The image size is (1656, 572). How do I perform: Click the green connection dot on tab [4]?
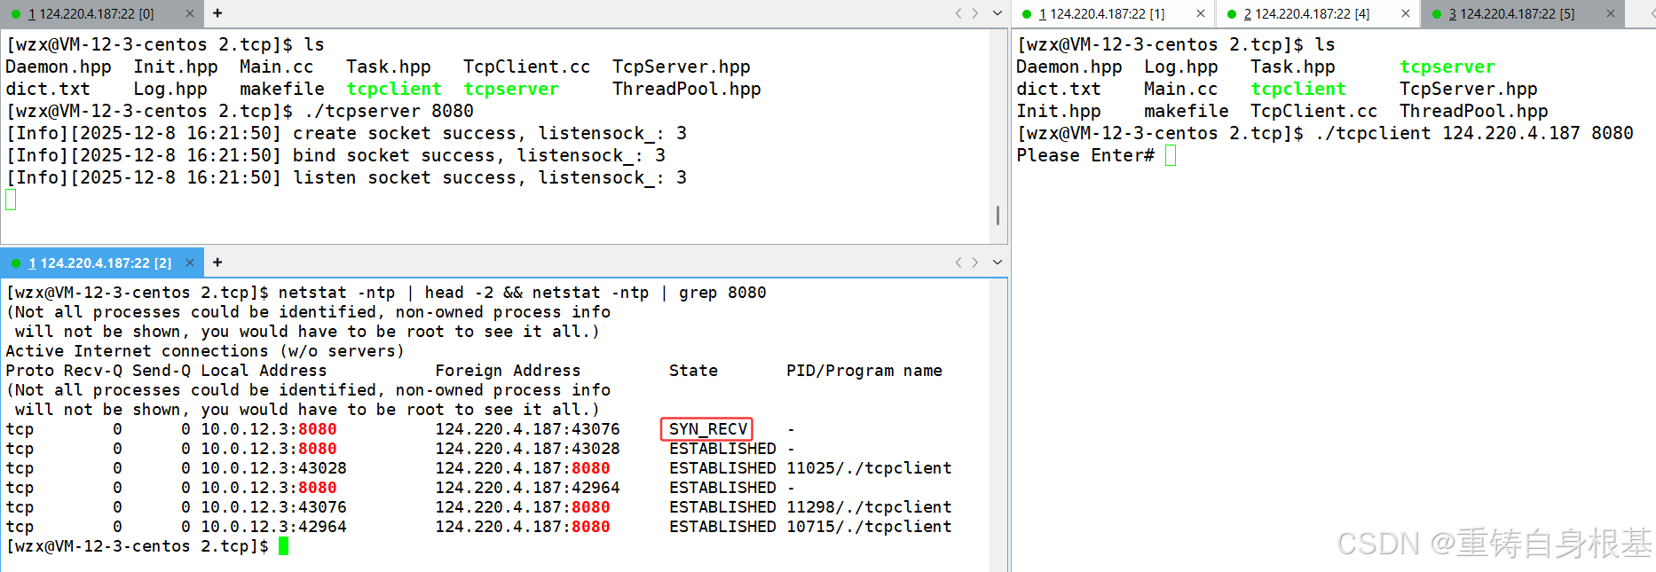[x=1232, y=14]
